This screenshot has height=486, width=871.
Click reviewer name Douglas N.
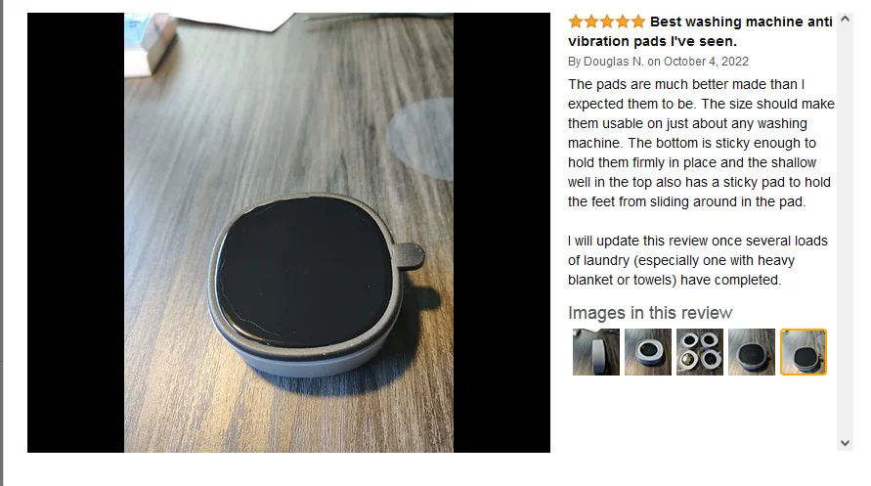click(614, 61)
